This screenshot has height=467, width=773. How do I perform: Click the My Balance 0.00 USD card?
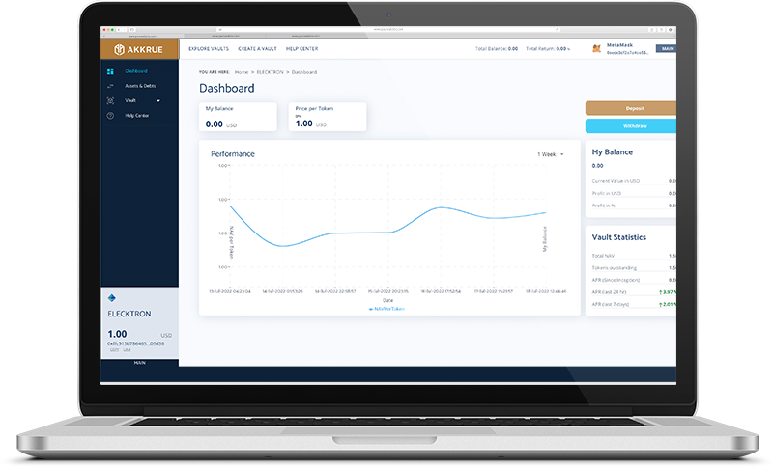click(238, 117)
